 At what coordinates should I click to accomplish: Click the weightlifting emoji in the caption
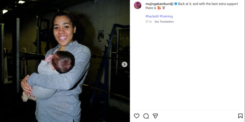coord(164,8)
